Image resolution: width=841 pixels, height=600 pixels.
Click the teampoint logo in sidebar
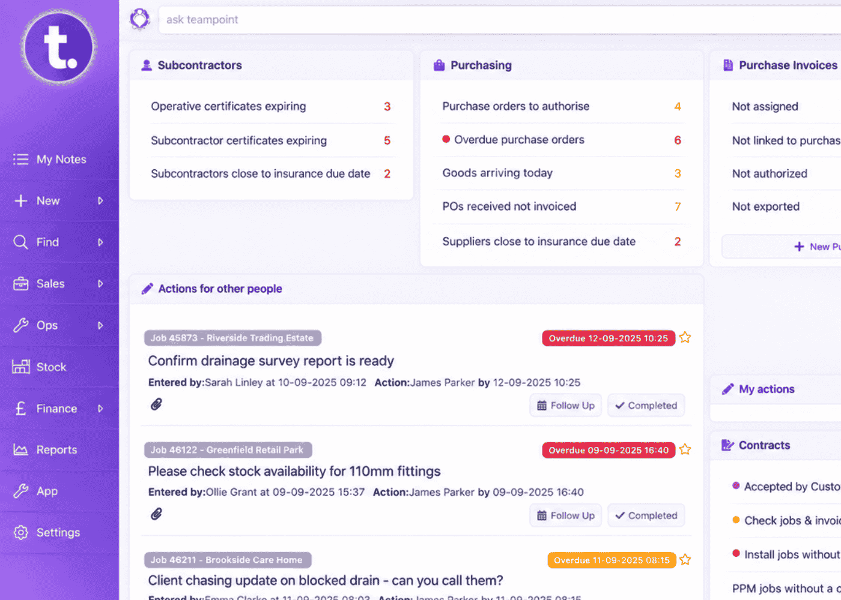59,47
